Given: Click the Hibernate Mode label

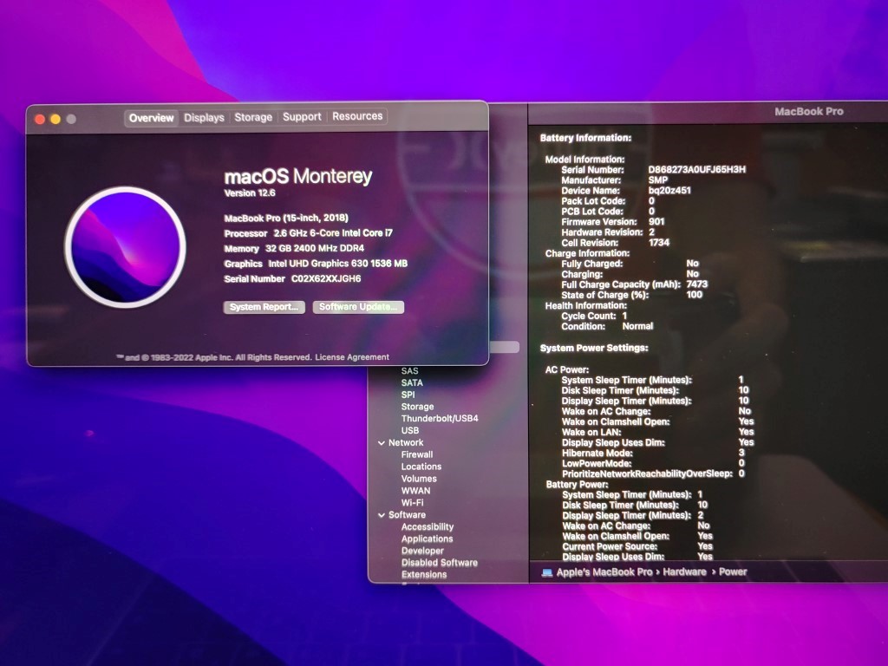Looking at the screenshot, I should (x=597, y=453).
